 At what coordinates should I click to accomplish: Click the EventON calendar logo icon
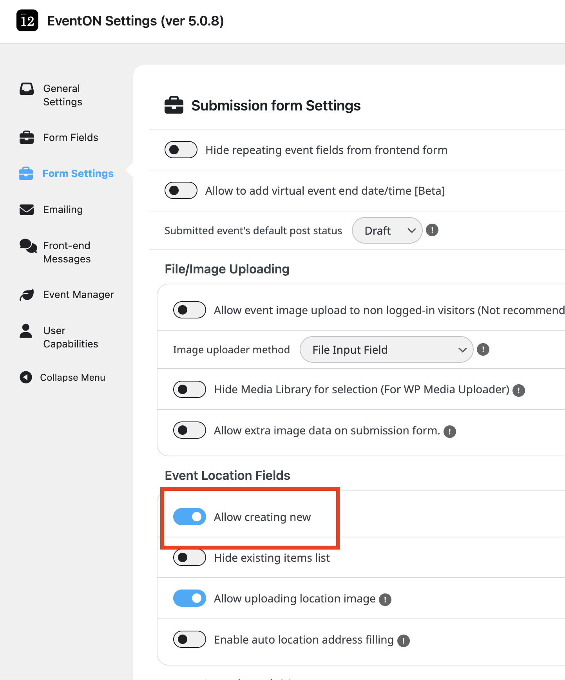(27, 20)
